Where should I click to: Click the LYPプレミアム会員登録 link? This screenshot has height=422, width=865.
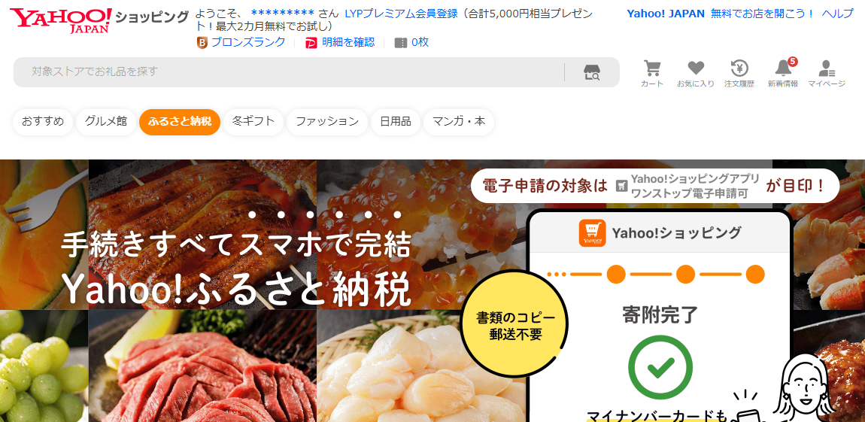coord(401,14)
